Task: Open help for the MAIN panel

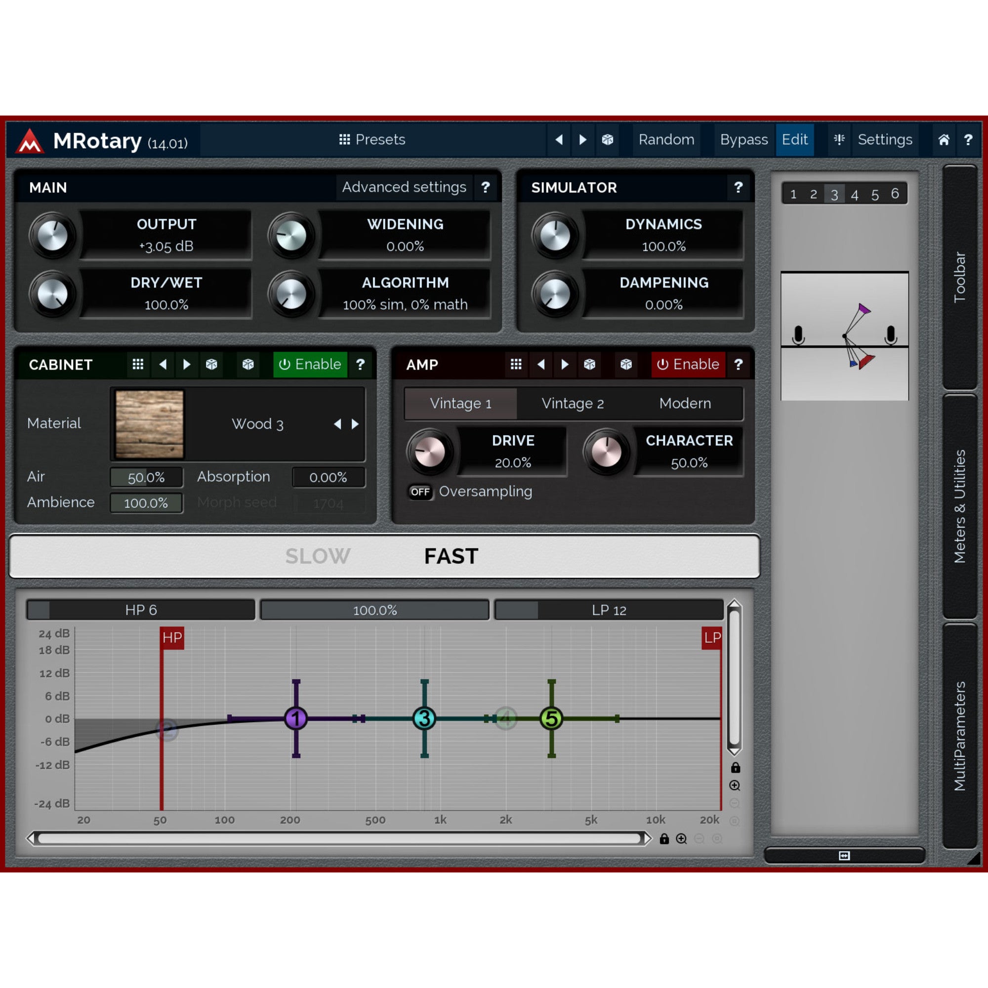Action: (485, 187)
